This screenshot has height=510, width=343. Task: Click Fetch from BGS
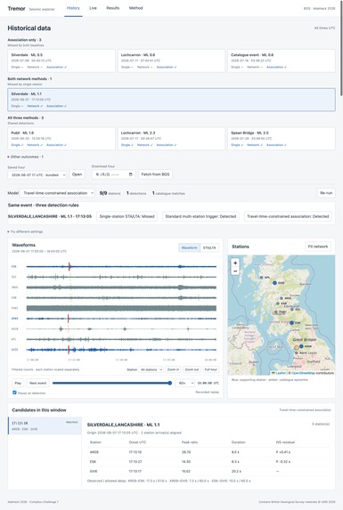[155, 174]
